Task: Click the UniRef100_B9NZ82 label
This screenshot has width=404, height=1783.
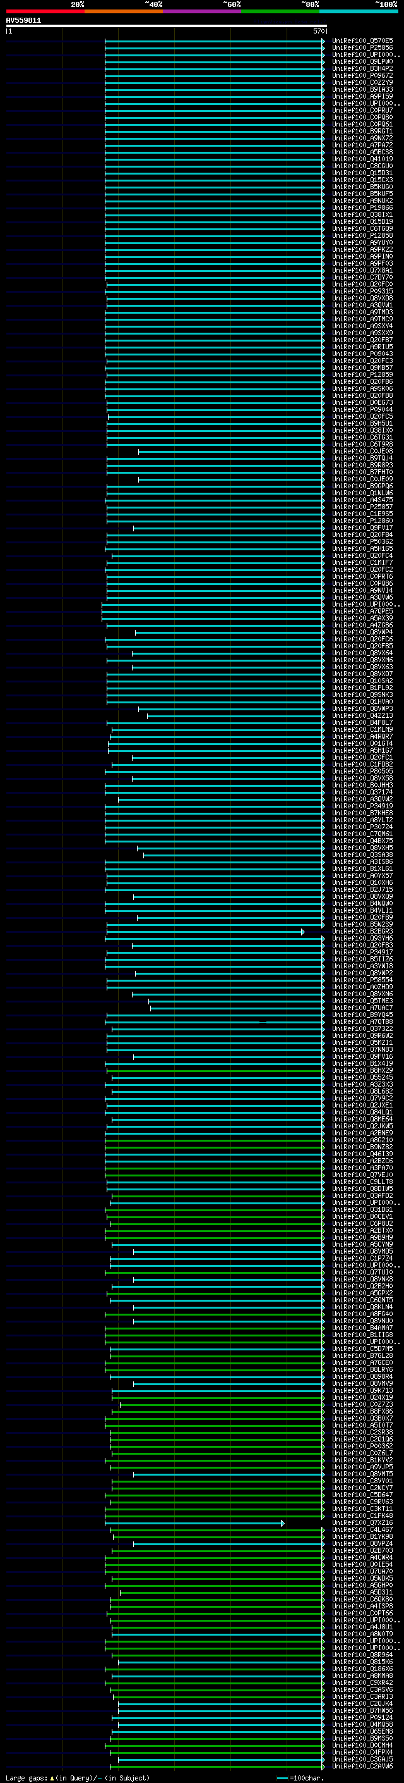Action: (x=362, y=1147)
